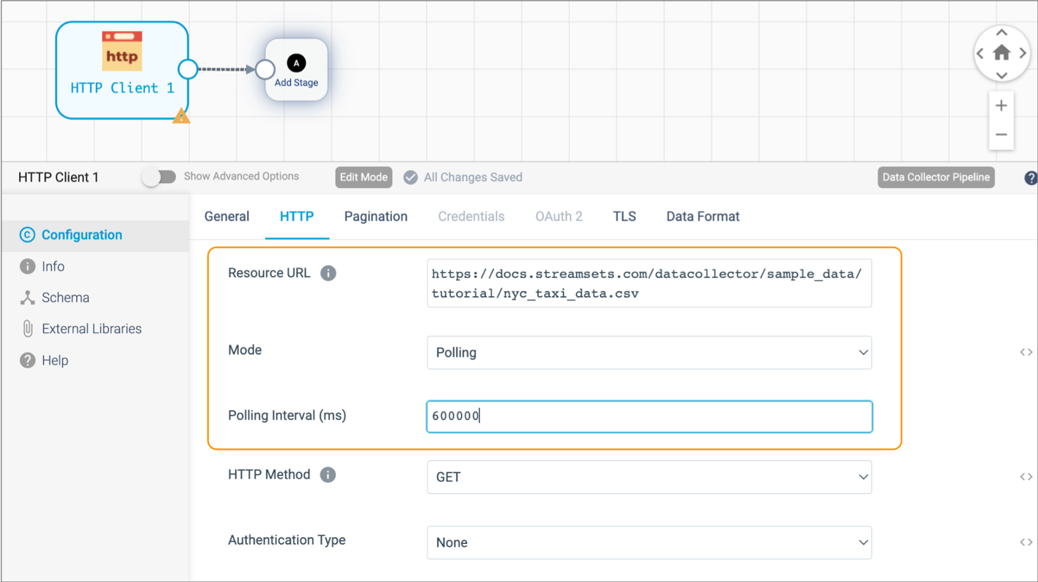The image size is (1038, 582).
Task: Click the Edit Mode button
Action: [363, 177]
